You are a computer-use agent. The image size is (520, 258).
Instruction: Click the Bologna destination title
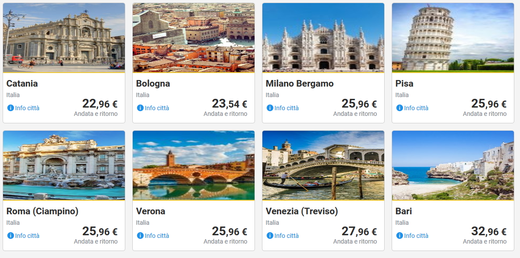pos(153,84)
